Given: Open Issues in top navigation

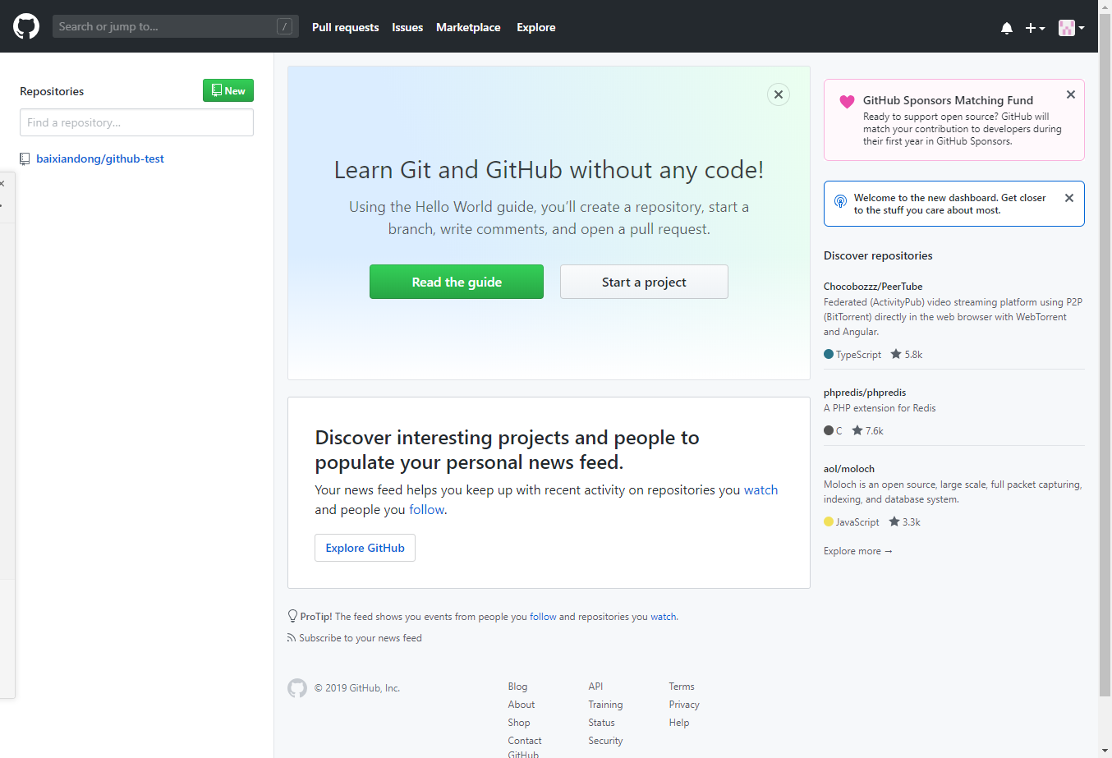Looking at the screenshot, I should tap(407, 27).
